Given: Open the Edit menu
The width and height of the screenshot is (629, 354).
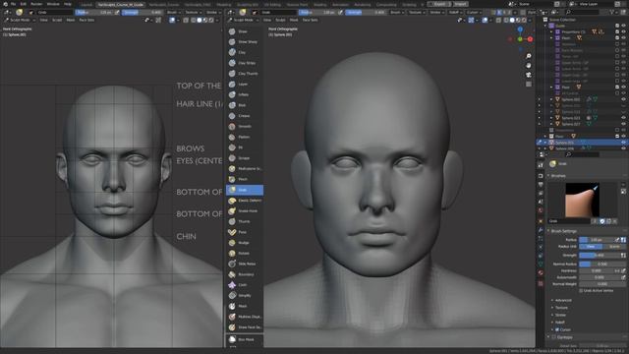Looking at the screenshot, I should click(24, 4).
